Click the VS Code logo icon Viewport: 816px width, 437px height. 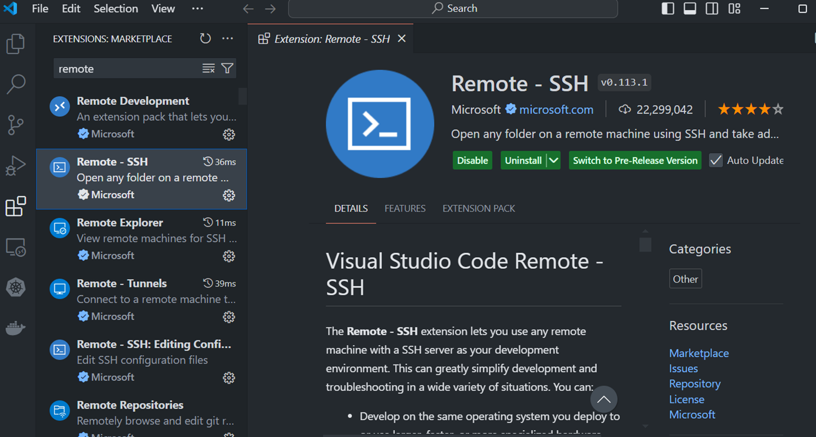click(10, 8)
